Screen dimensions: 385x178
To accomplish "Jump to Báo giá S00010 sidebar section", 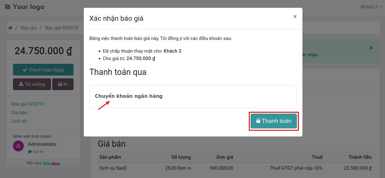I will [x=28, y=104].
